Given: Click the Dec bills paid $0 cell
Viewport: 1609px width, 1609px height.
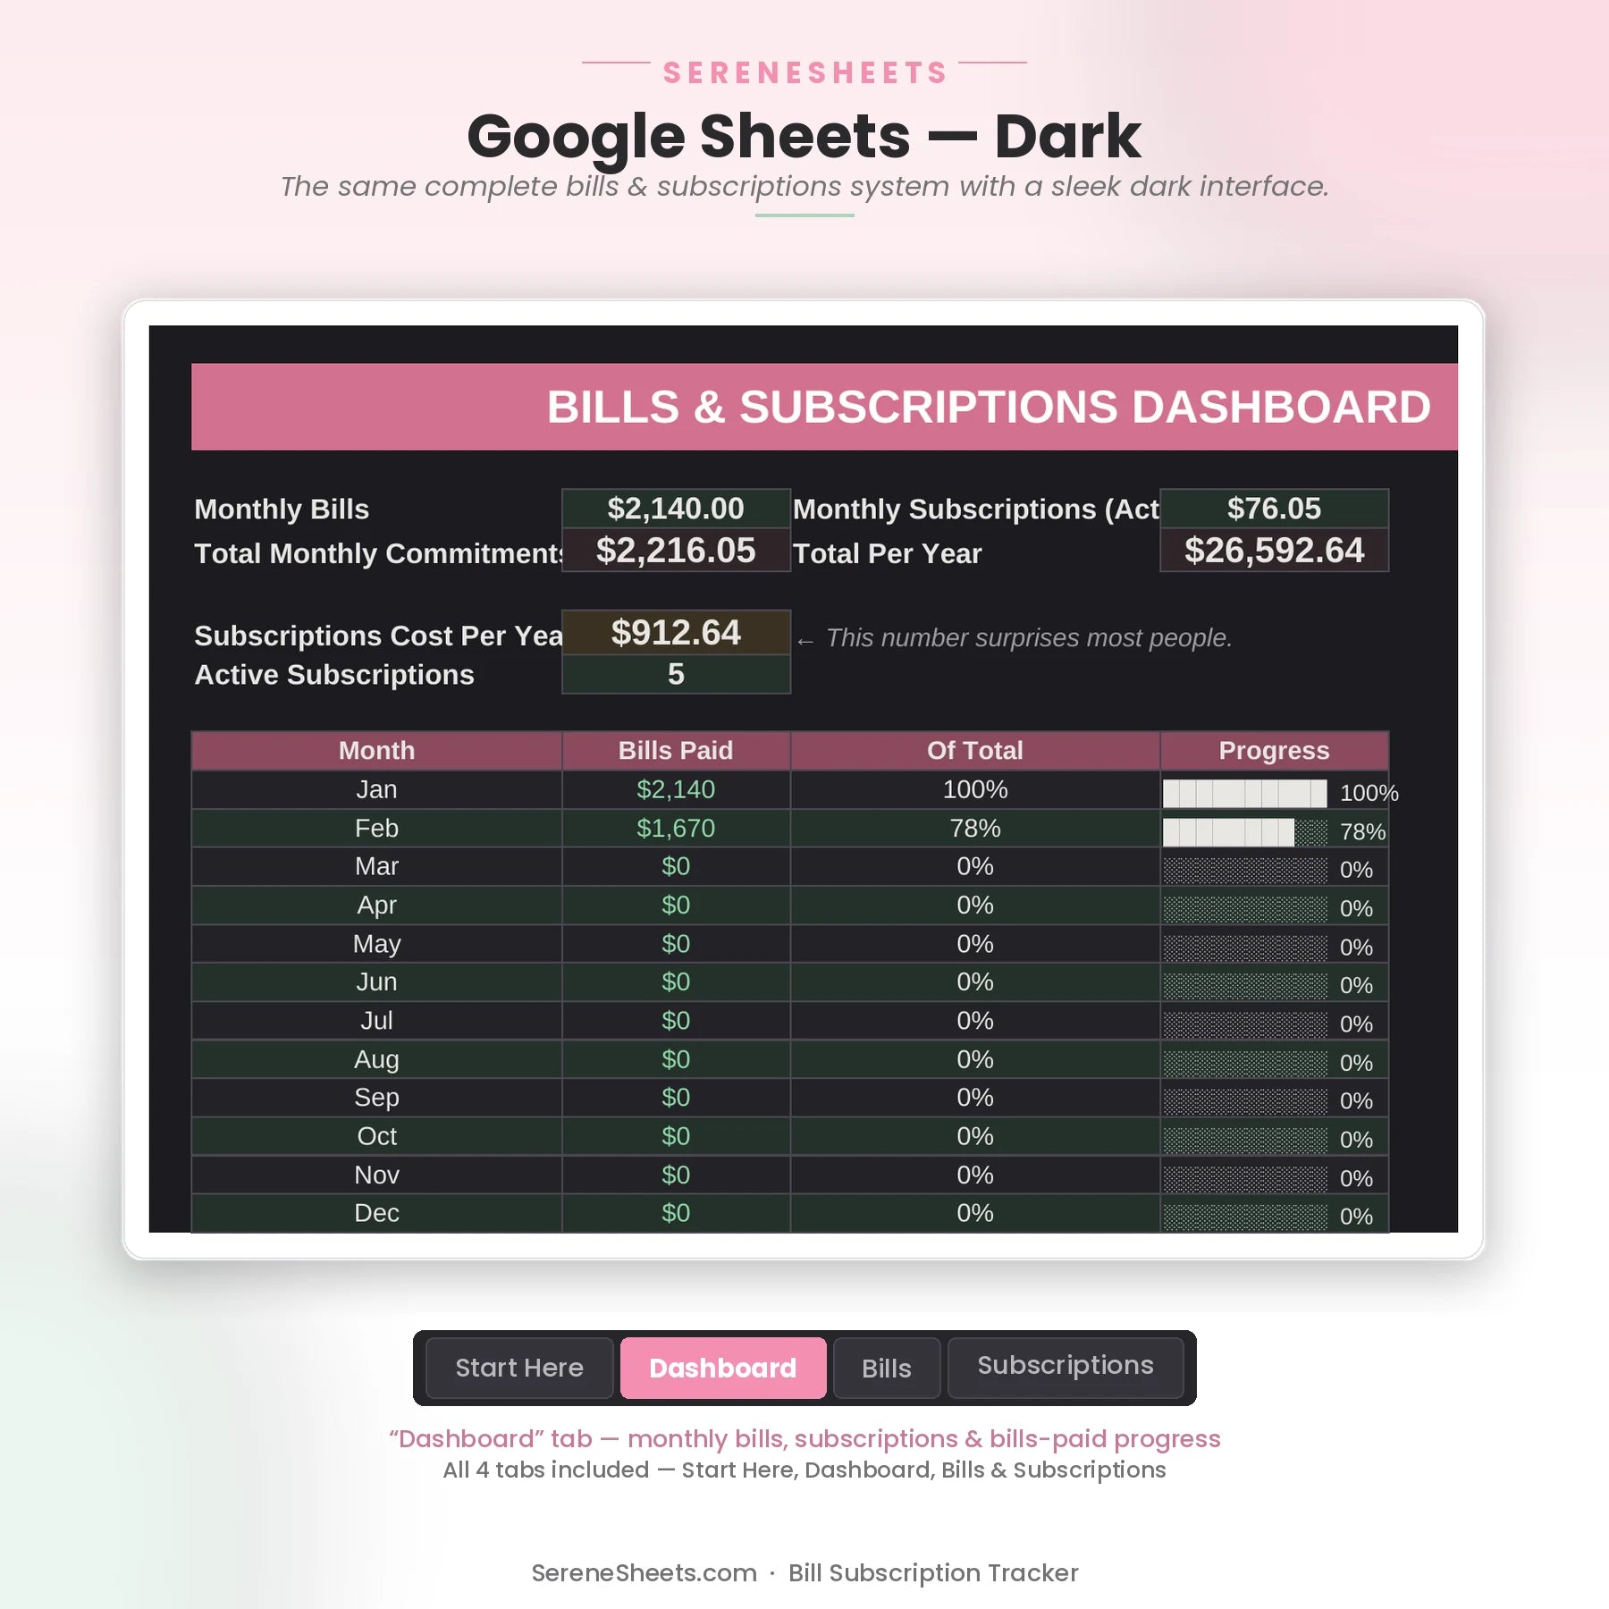Looking at the screenshot, I should (x=676, y=1213).
